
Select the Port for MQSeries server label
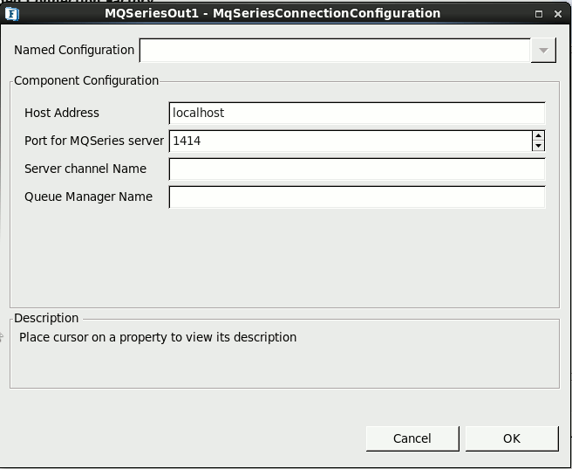tap(94, 141)
